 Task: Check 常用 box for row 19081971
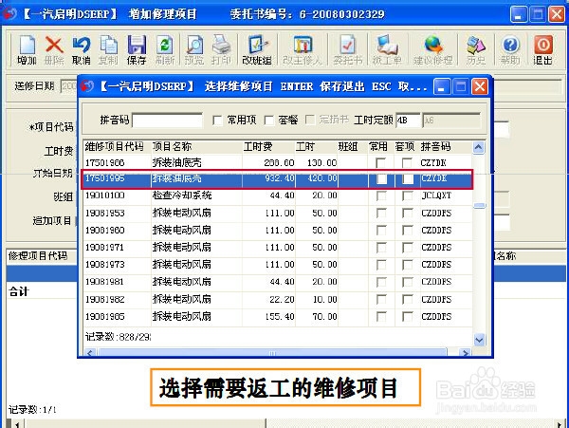381,248
